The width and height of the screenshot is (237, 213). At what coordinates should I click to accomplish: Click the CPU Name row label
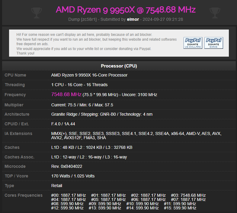tap(15, 75)
